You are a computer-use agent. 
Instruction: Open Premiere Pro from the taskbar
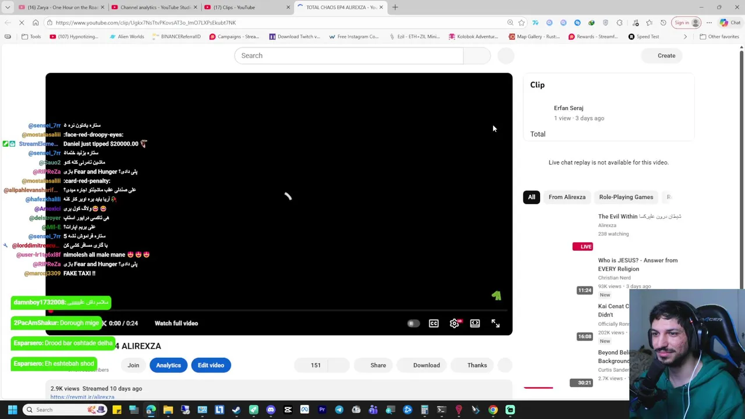(x=322, y=410)
